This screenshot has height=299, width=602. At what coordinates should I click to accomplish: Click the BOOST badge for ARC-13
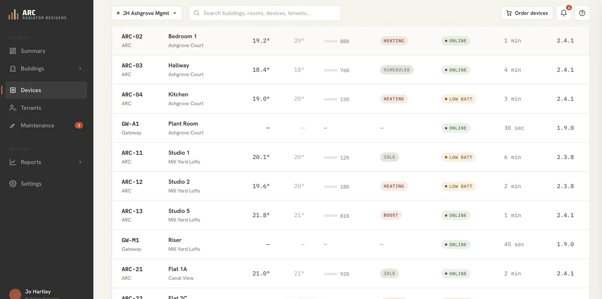point(391,215)
